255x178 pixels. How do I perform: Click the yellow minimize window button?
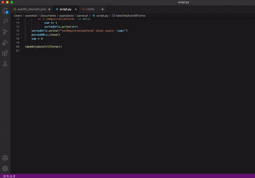pyautogui.click(x=7, y=2)
